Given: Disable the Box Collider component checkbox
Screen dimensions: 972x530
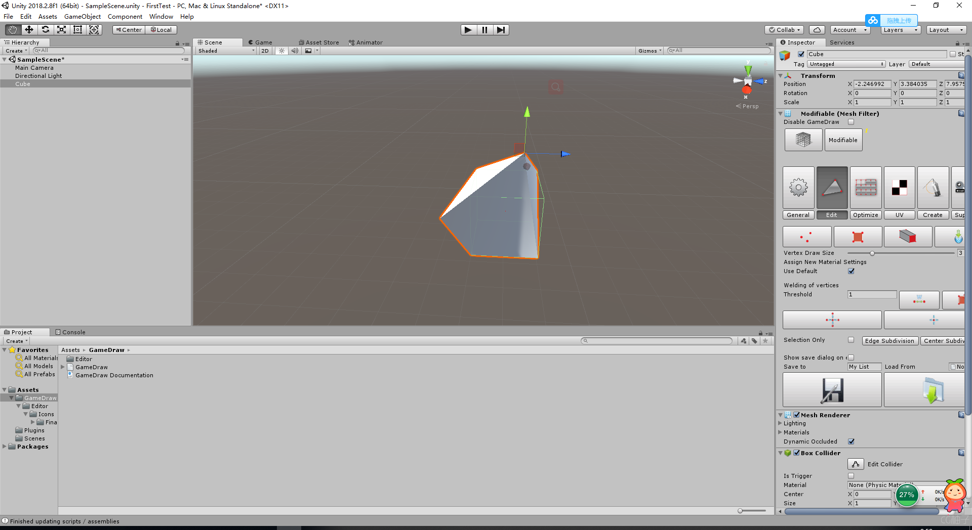Looking at the screenshot, I should [x=796, y=453].
